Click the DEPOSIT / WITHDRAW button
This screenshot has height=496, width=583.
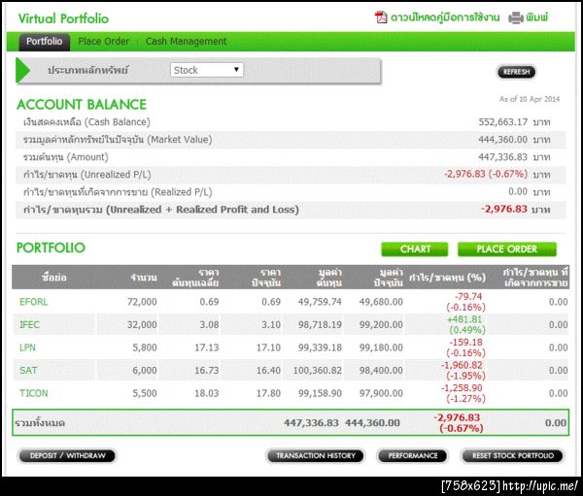point(67,455)
